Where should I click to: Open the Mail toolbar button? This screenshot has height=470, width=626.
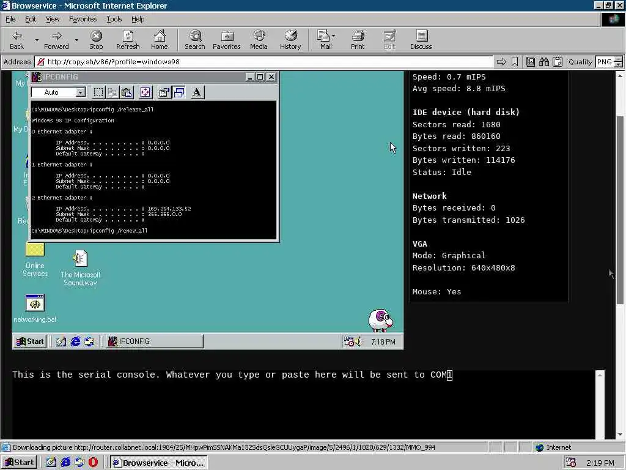tap(323, 40)
